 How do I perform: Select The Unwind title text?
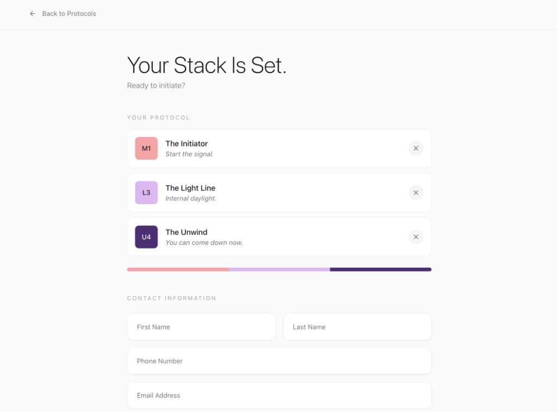tap(187, 232)
